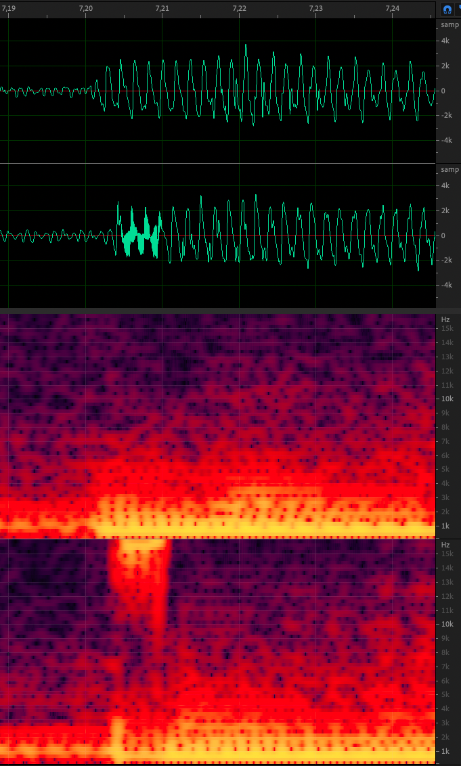Click the 7,24 tick on the time ruler

[393, 8]
